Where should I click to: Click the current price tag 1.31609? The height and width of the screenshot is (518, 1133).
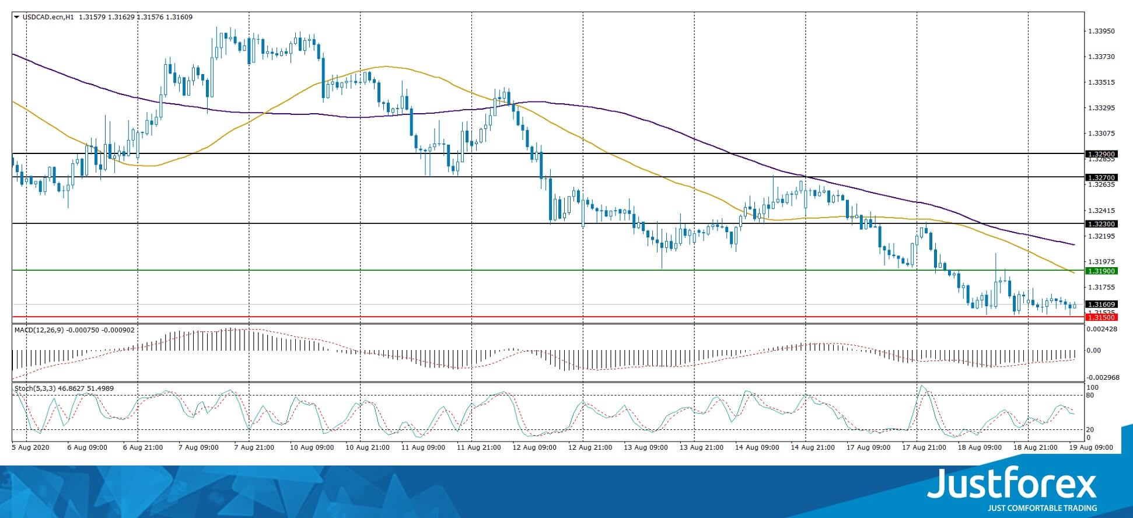coord(1101,304)
